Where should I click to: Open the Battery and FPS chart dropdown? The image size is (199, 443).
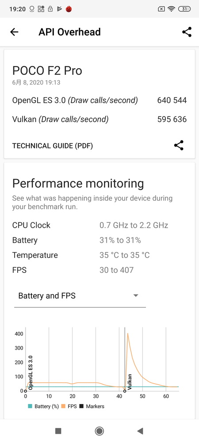point(80,296)
